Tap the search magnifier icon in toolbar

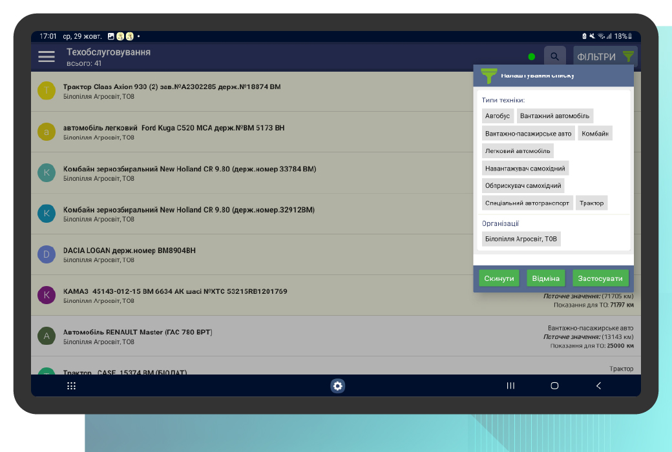pyautogui.click(x=554, y=57)
